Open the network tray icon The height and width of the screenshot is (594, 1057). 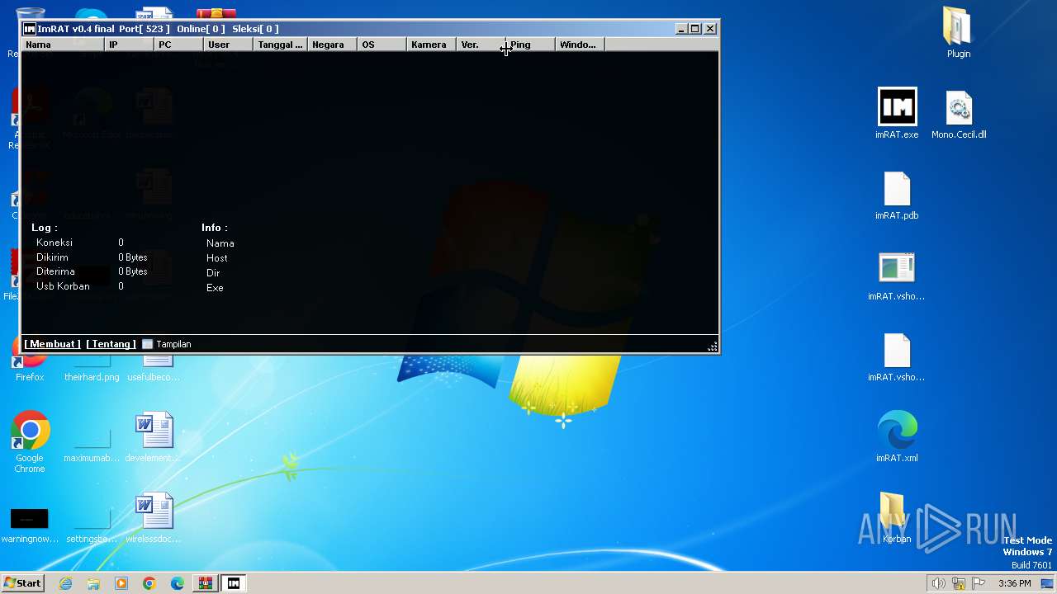959,583
